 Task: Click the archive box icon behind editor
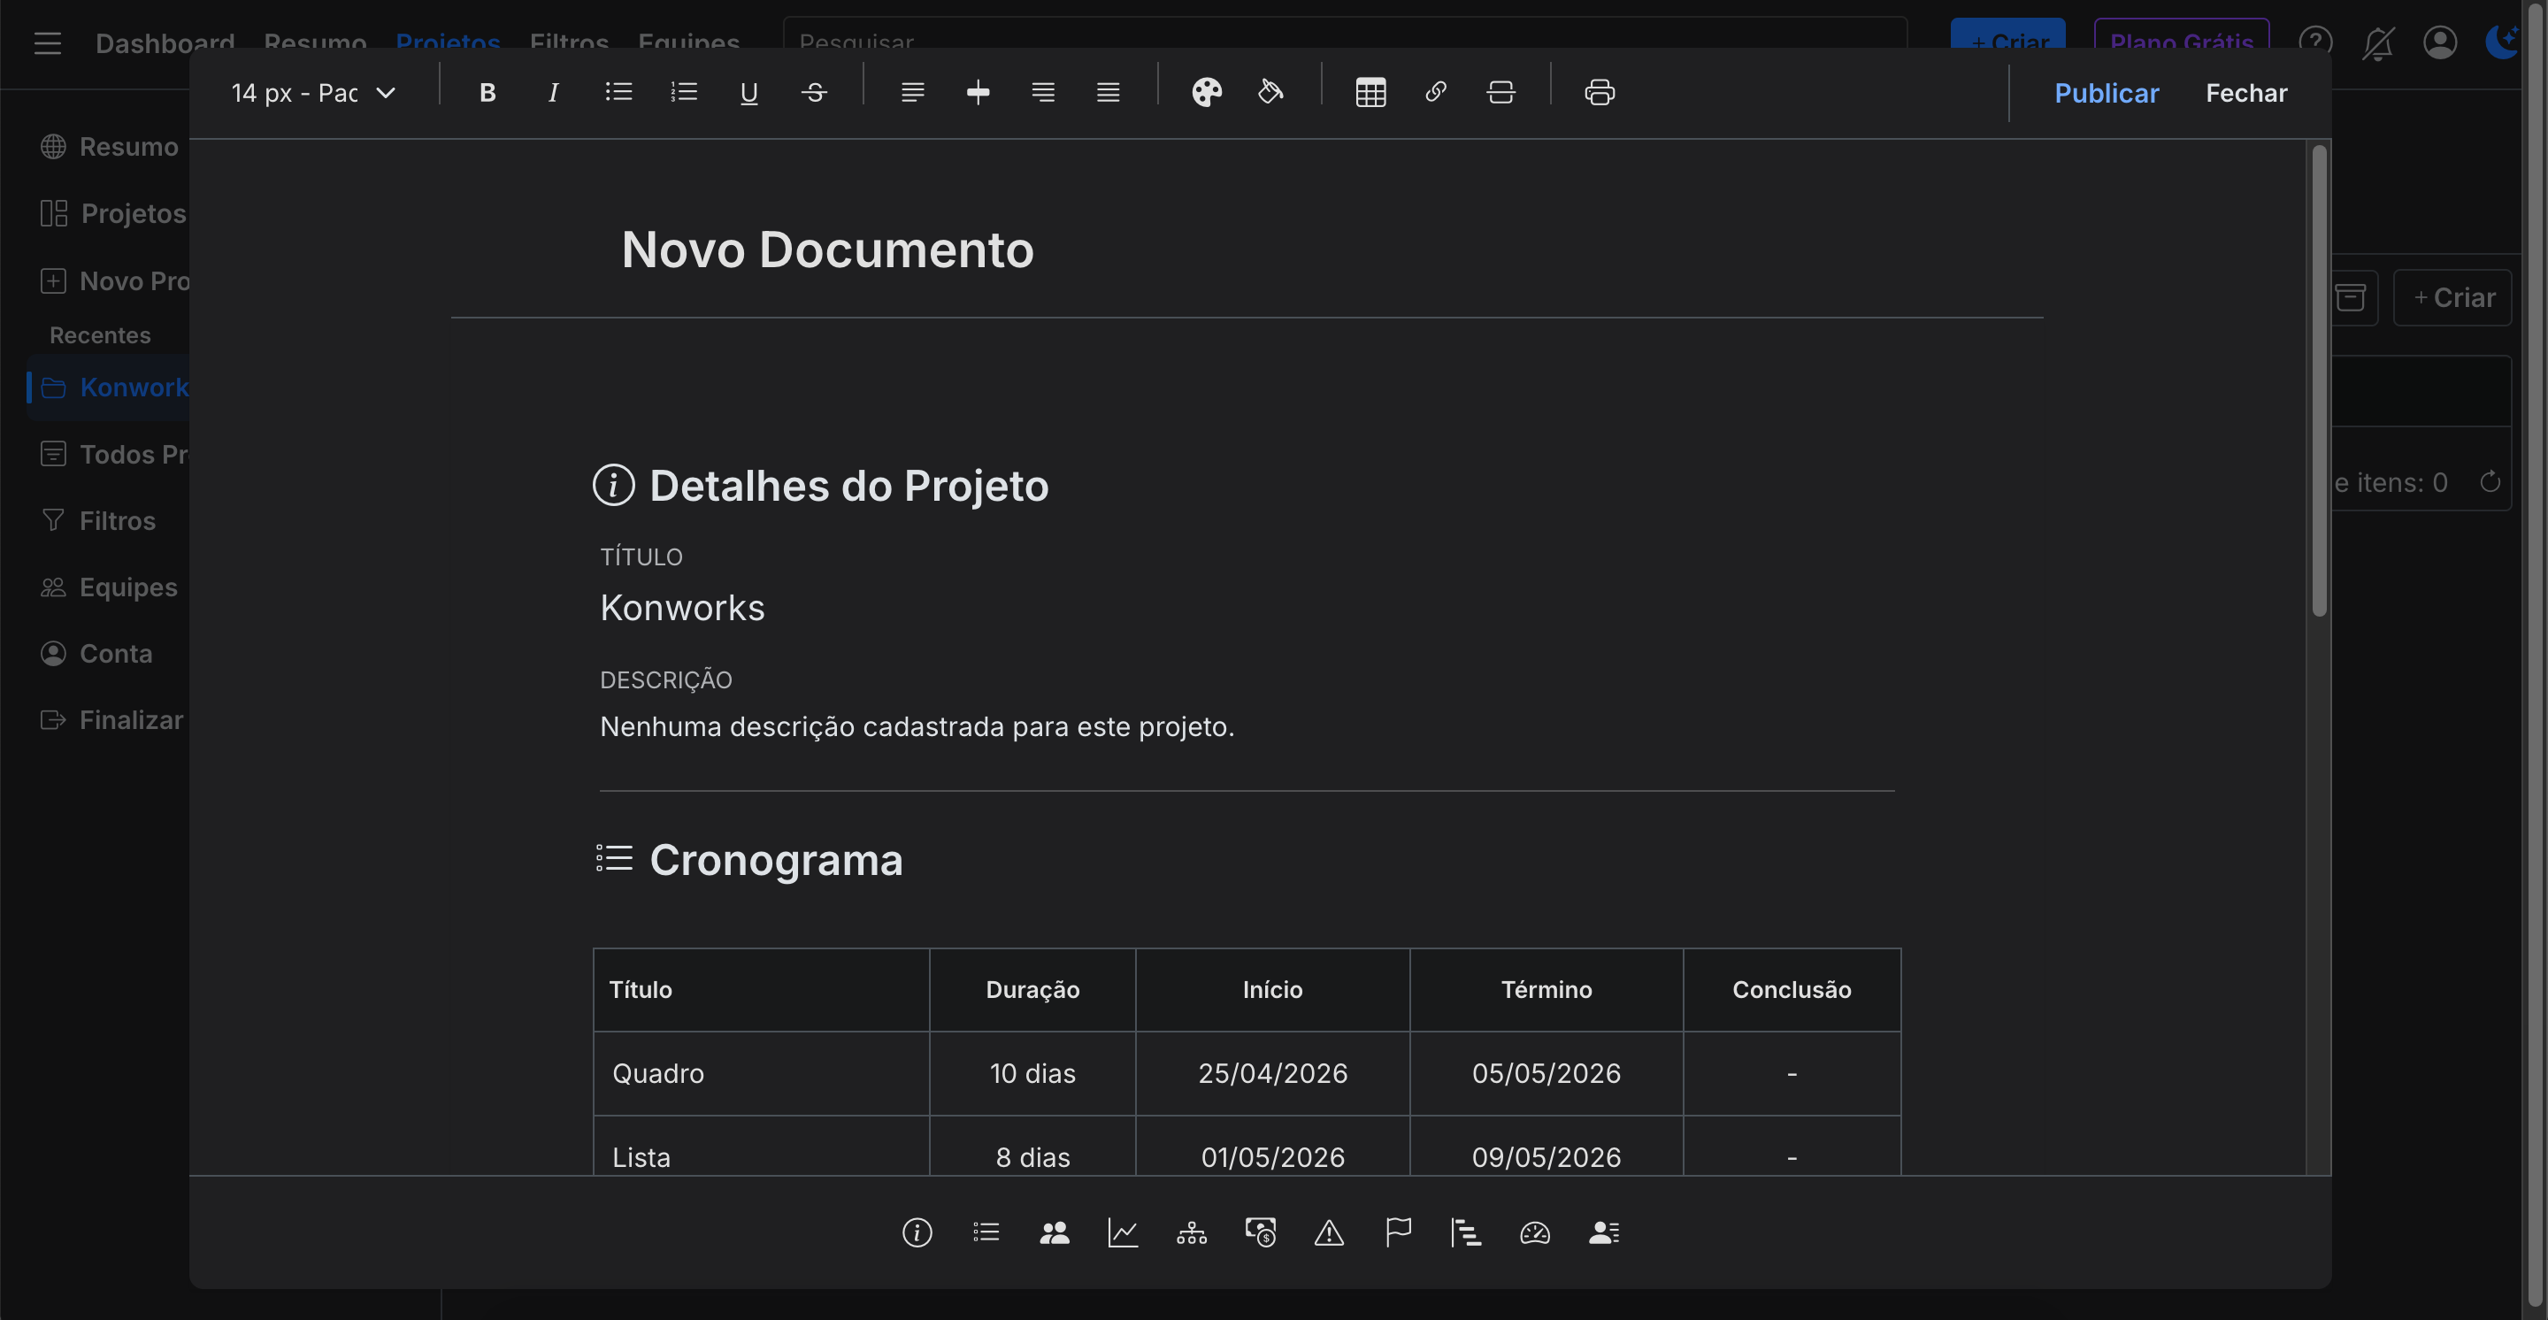[2352, 297]
